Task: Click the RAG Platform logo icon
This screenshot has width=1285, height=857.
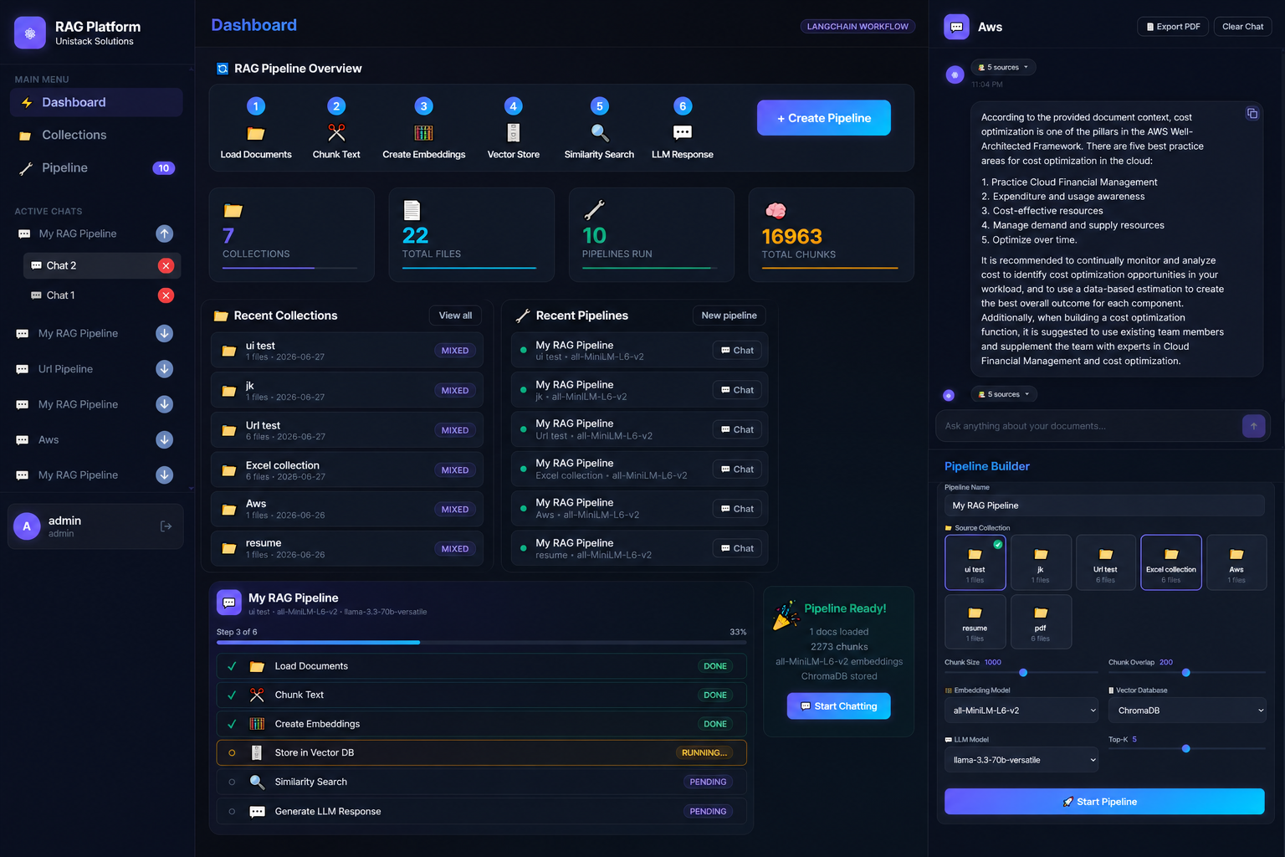Action: coord(30,33)
